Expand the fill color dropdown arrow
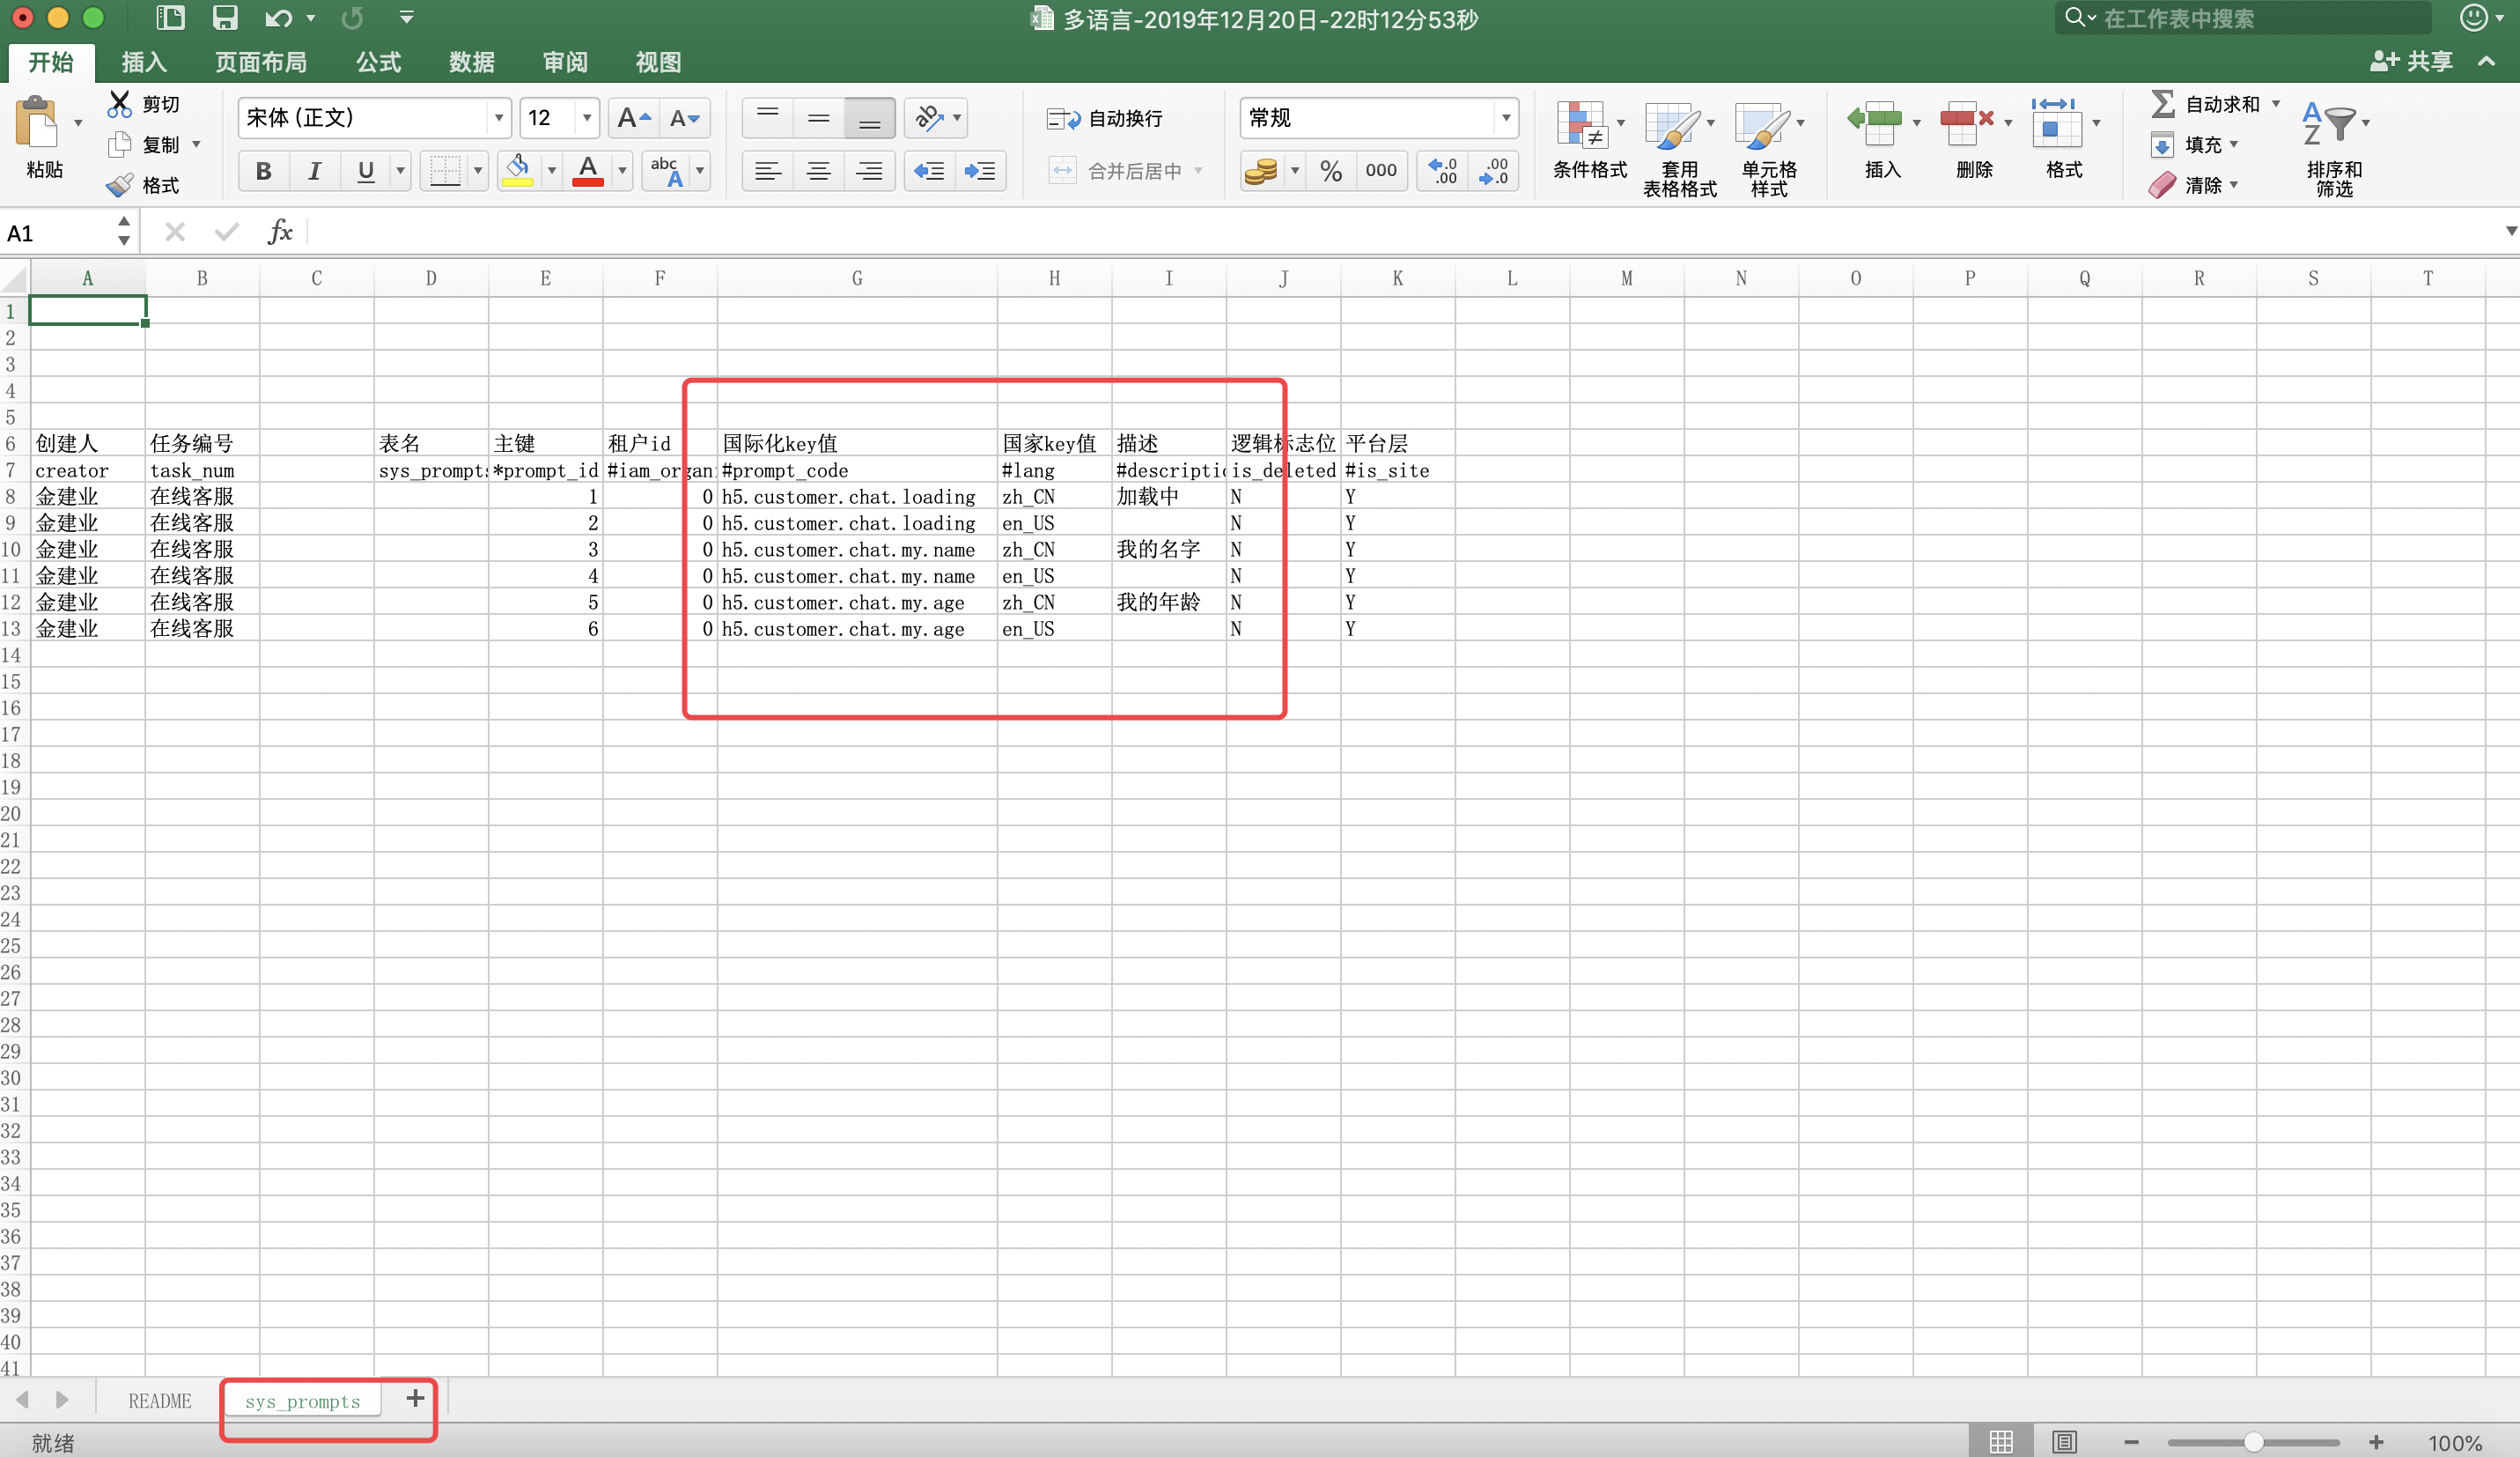Image resolution: width=2520 pixels, height=1457 pixels. coord(551,171)
